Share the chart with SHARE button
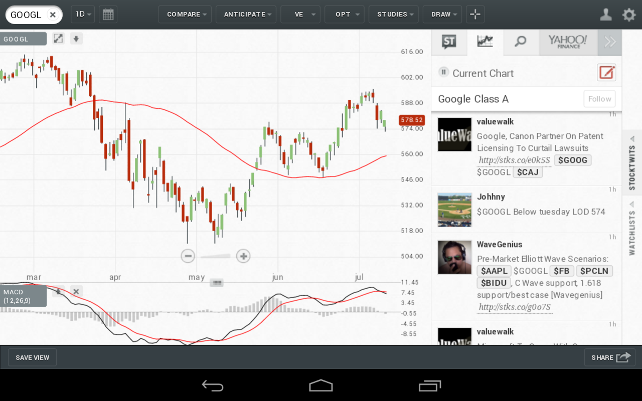The image size is (642, 401). tap(610, 357)
